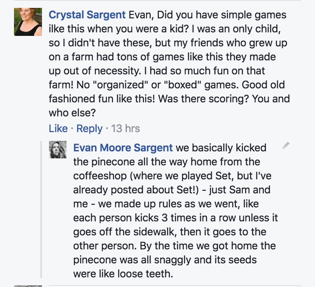Click 'only child' in Crystal's comment

(262, 29)
